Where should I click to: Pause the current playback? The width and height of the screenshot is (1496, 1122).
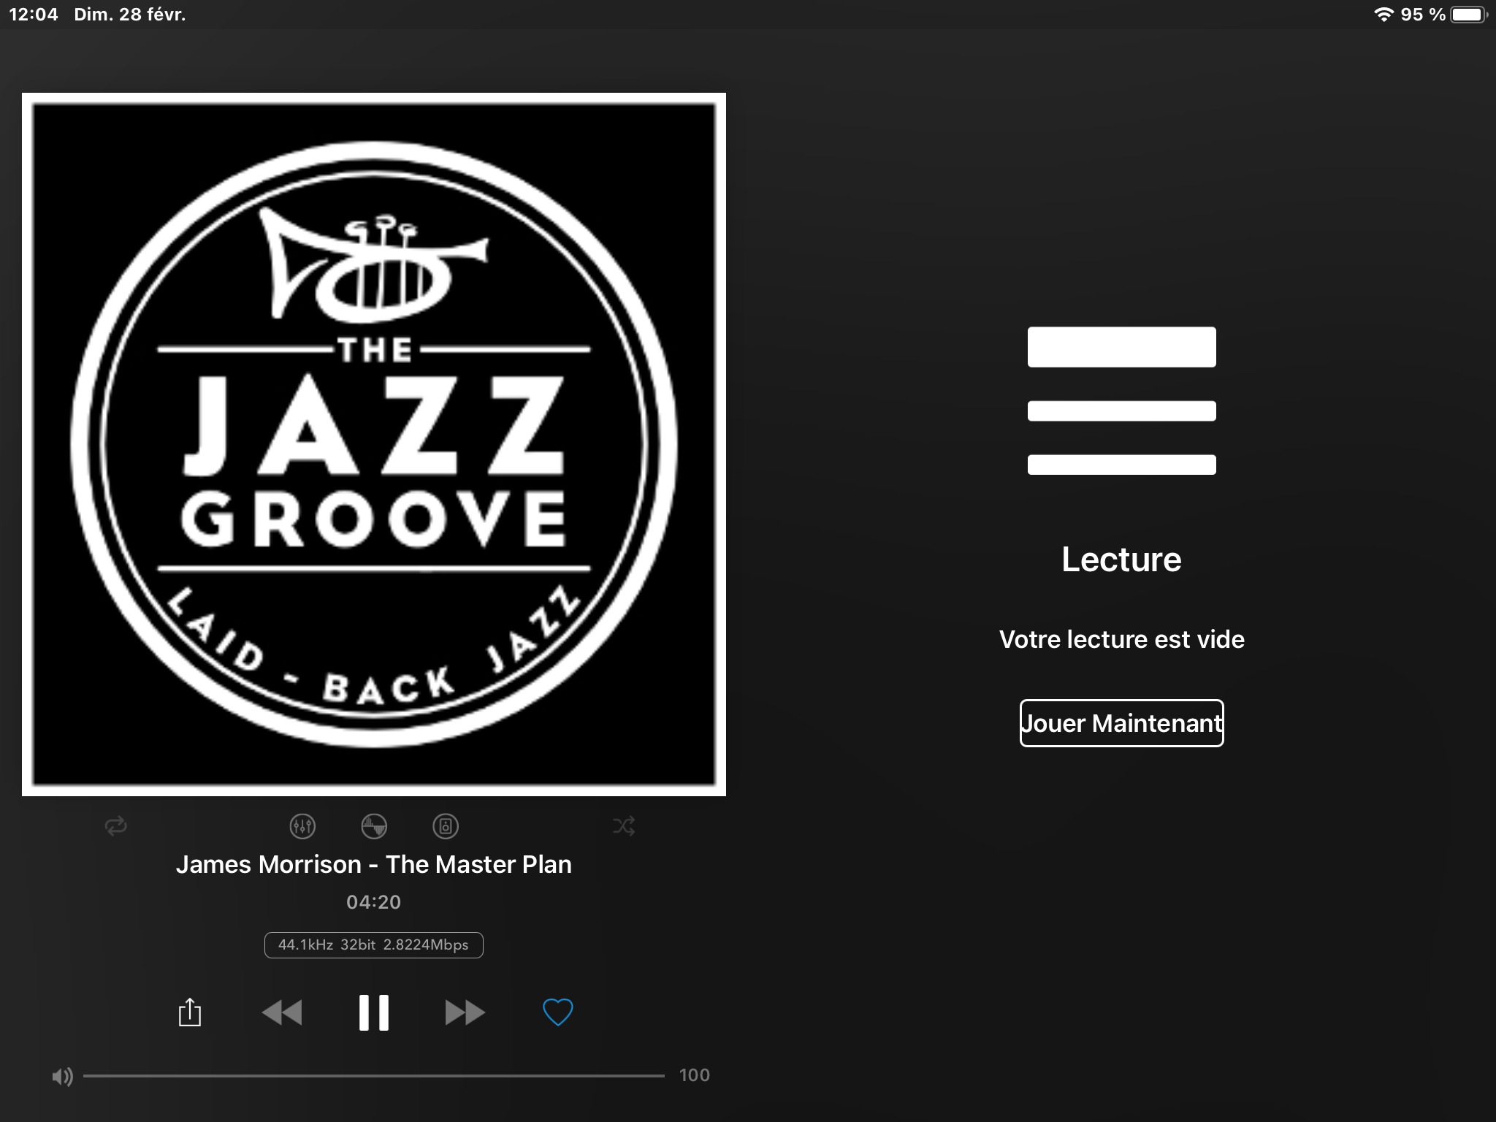click(x=374, y=1012)
